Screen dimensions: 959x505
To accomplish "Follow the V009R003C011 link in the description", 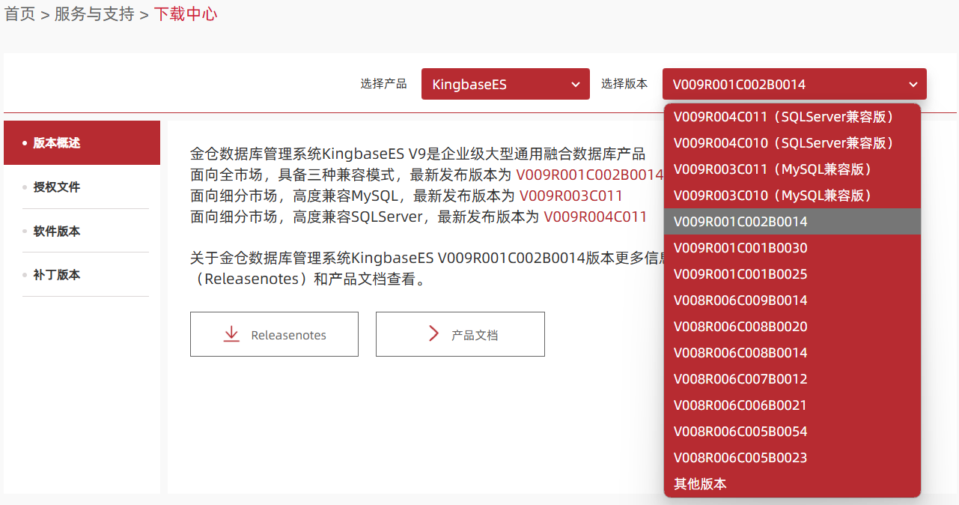I will [571, 196].
